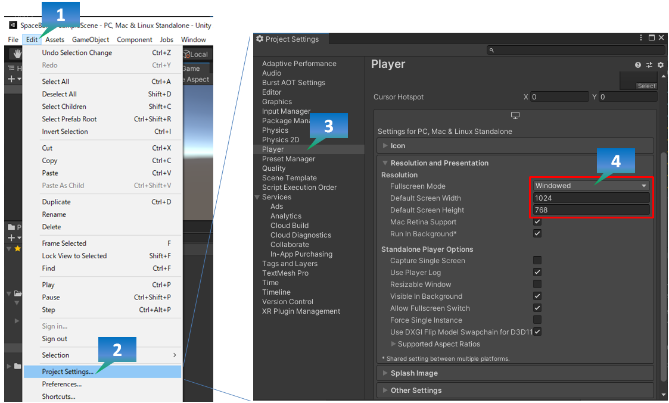669x403 pixels.
Task: Collapse the Services tree group
Action: tap(257, 197)
